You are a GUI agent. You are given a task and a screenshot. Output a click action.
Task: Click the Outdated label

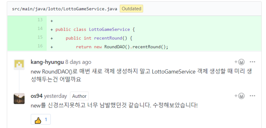pyautogui.click(x=131, y=9)
